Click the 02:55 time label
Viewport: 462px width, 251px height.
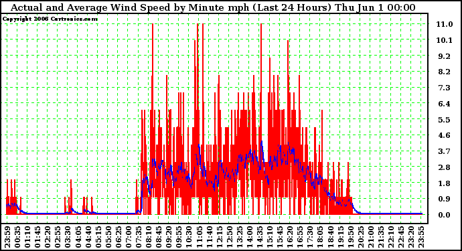(x=58, y=237)
